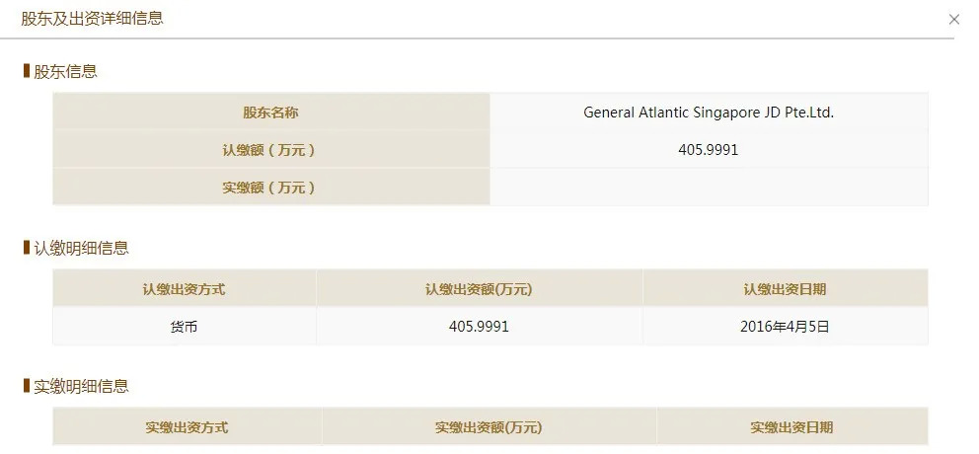The image size is (979, 454).
Task: Select the 货币 cell
Action: 184,327
